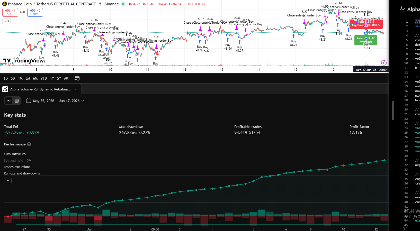Collapse the performance chart legend
This screenshot has width=420, height=231.
click(x=8, y=181)
